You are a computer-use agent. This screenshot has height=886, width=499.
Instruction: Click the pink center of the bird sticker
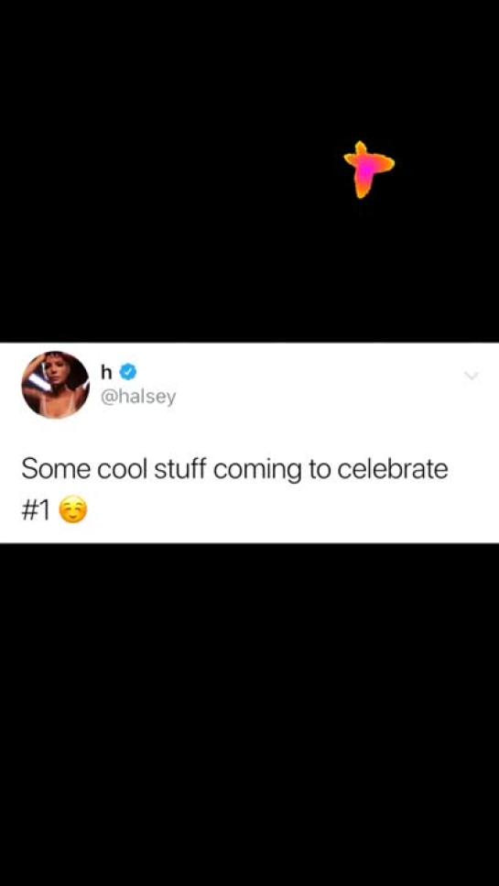pyautogui.click(x=366, y=169)
